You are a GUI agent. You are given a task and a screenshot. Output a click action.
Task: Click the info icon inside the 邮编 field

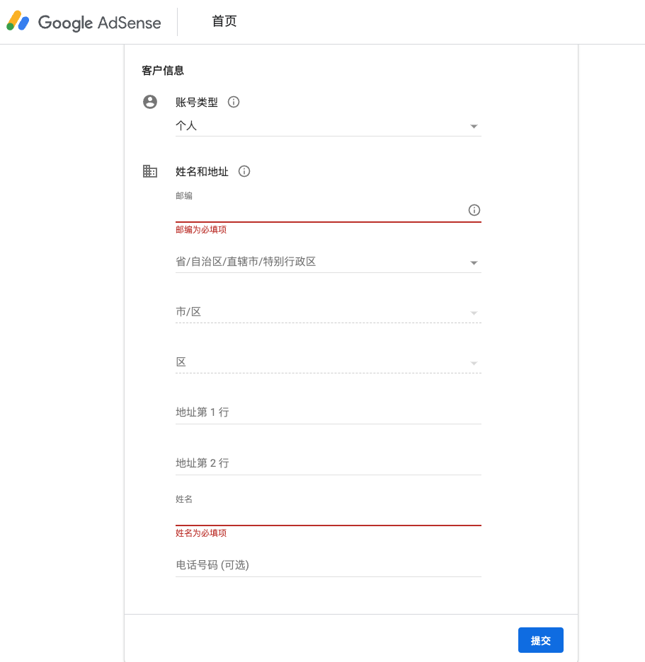(x=474, y=210)
